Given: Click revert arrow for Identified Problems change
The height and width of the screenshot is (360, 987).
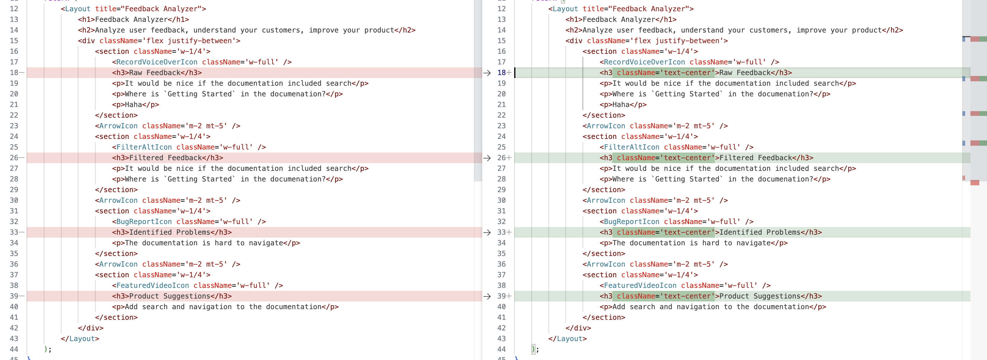Looking at the screenshot, I should 487,233.
